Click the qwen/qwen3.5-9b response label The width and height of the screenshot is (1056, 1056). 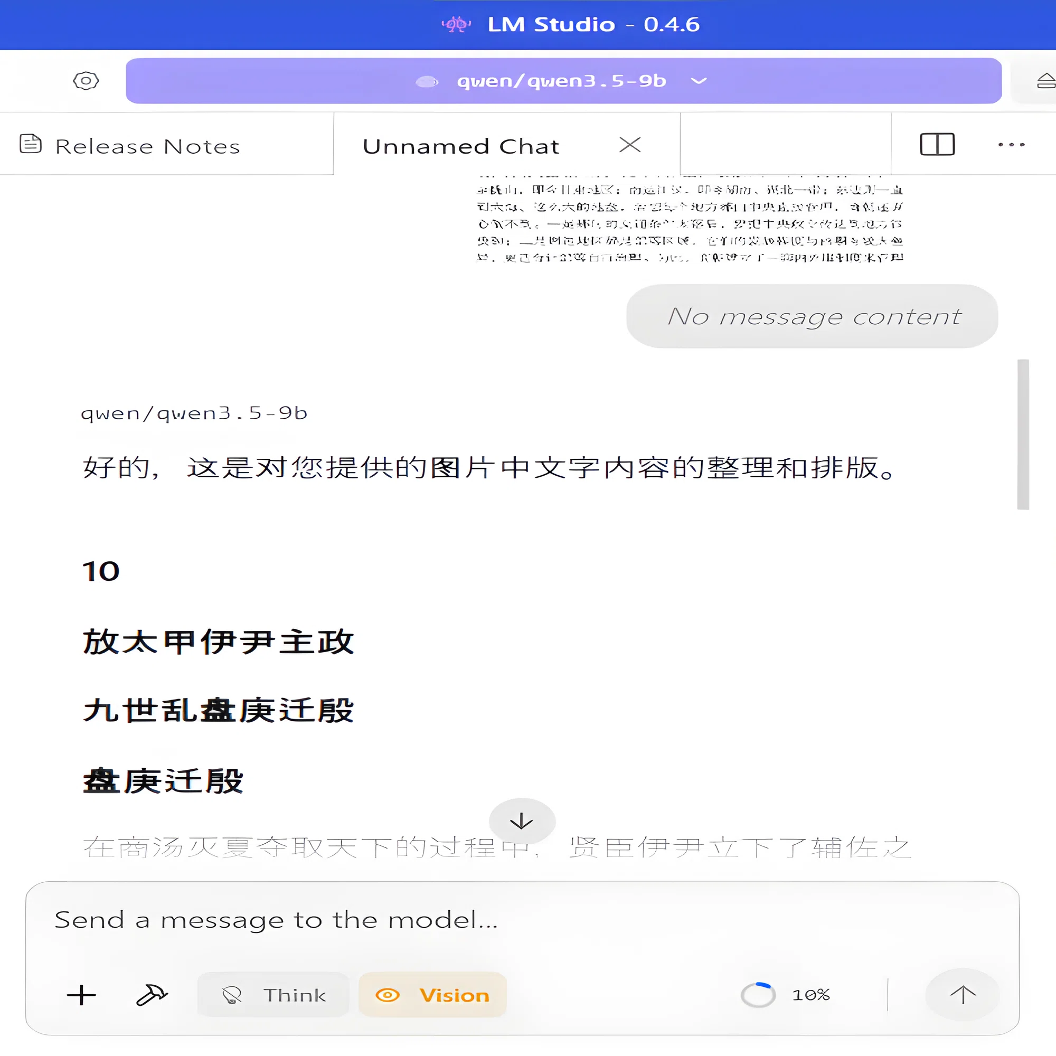coord(194,413)
